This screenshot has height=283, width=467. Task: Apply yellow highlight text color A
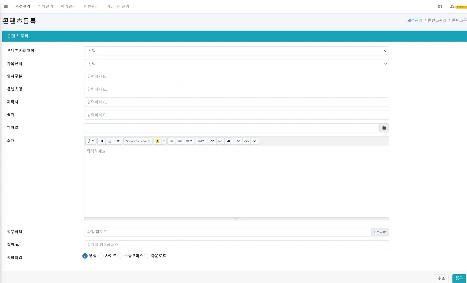coord(157,141)
